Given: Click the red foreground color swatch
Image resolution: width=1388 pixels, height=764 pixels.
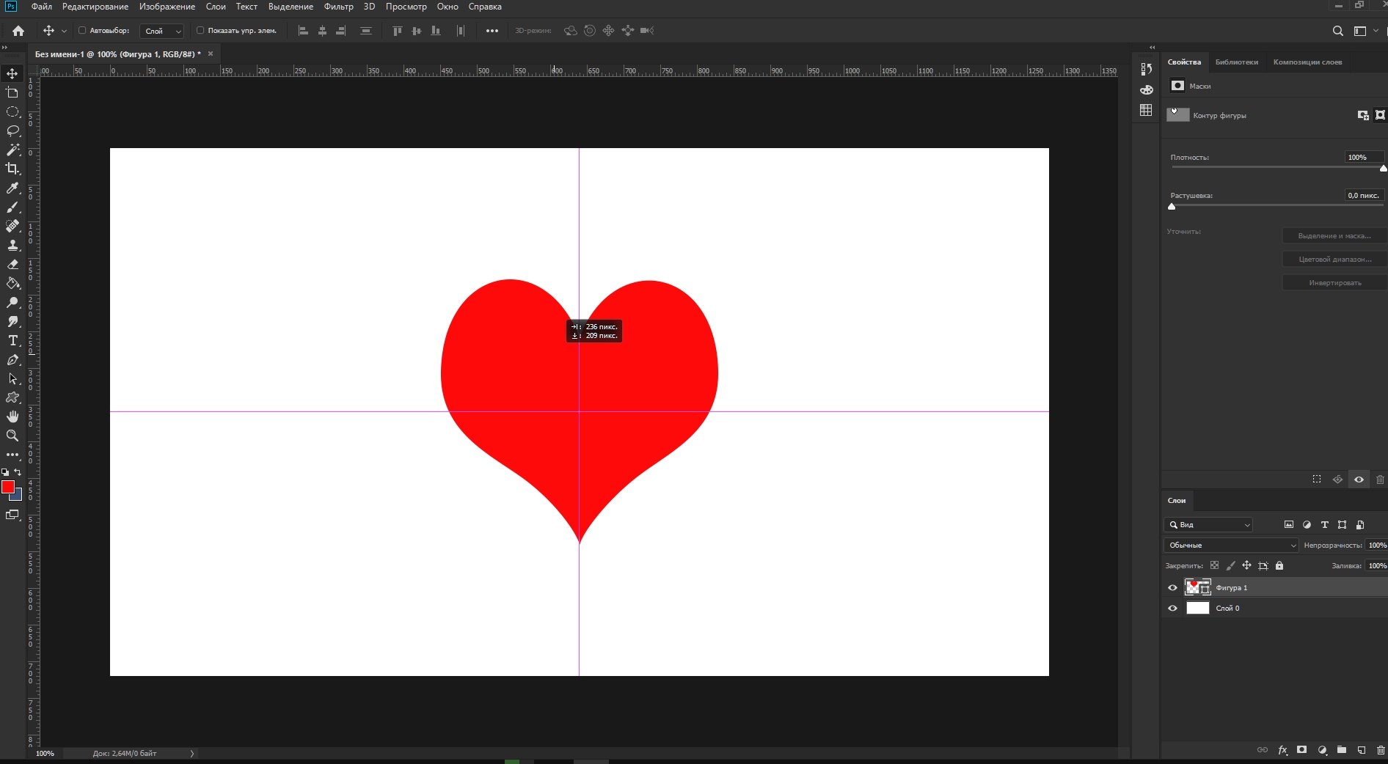Looking at the screenshot, I should tap(8, 487).
